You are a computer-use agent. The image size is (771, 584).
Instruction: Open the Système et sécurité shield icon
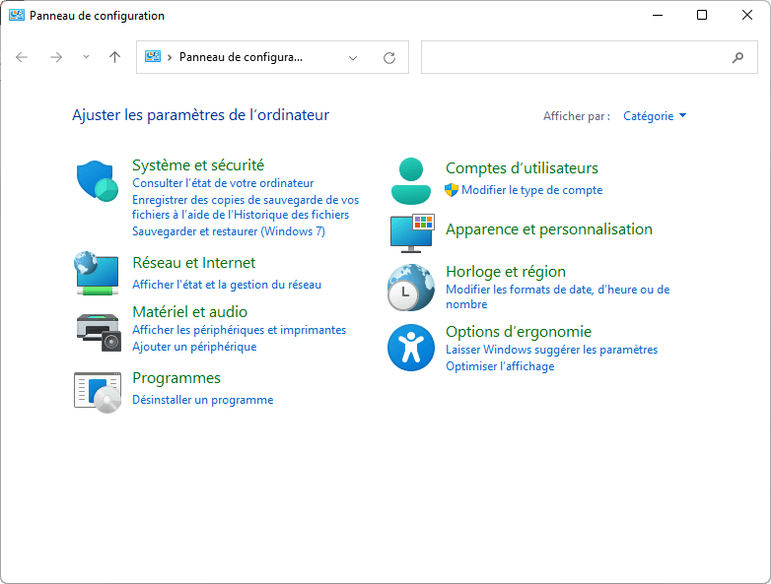click(98, 181)
